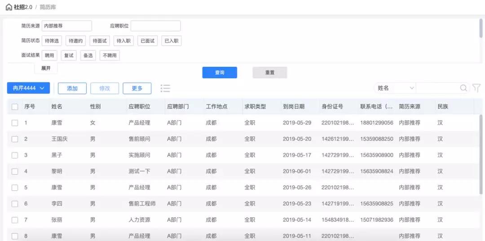Check the row for 张丽
Image resolution: width=485 pixels, height=241 pixels.
(x=15, y=220)
